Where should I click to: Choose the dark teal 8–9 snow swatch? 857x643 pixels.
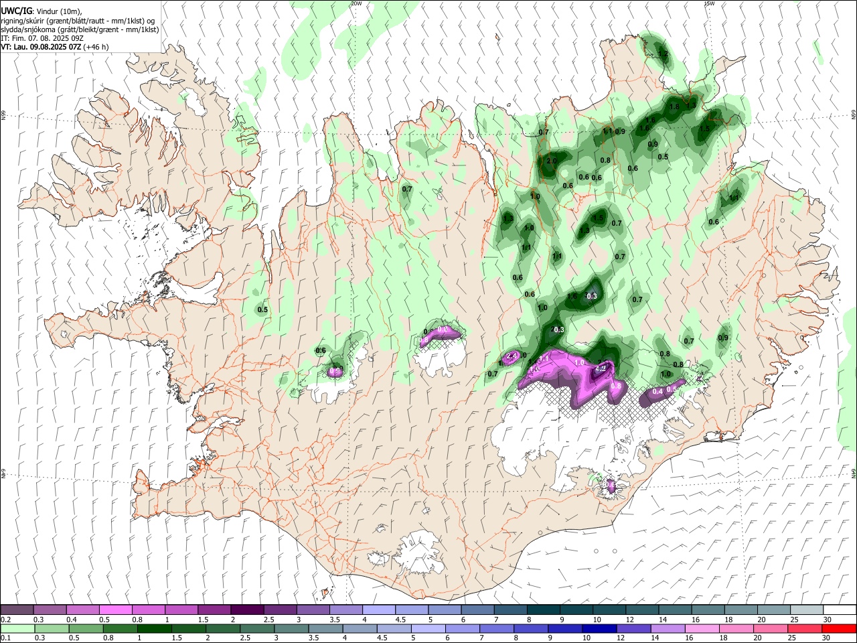(x=543, y=610)
